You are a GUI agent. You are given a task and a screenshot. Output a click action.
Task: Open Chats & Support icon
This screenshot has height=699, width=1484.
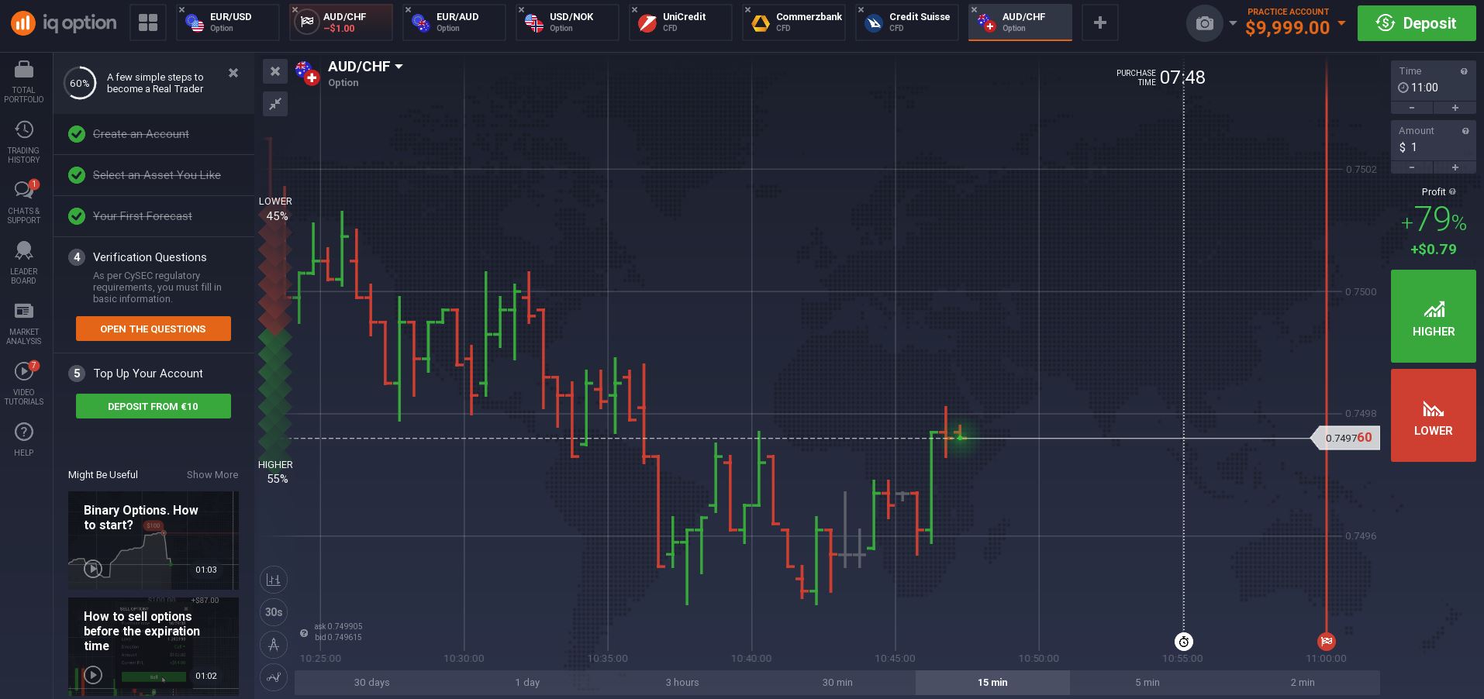pyautogui.click(x=24, y=190)
